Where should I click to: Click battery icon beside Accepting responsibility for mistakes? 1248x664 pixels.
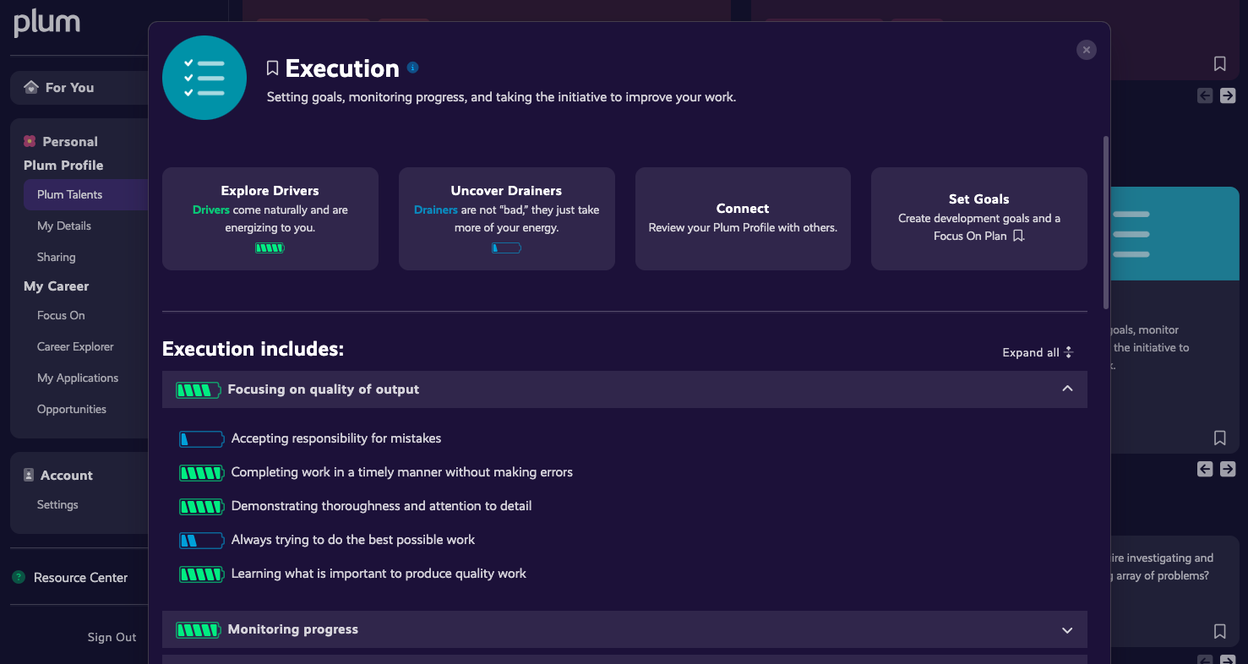[x=201, y=439]
